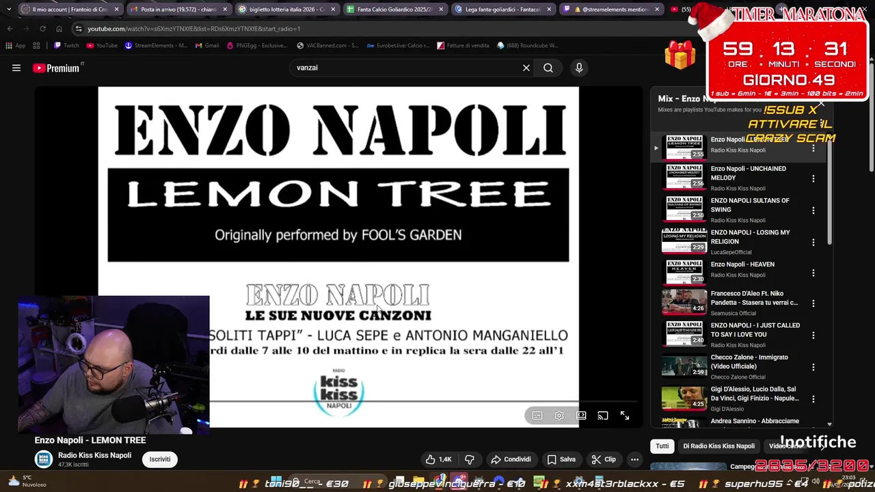The image size is (875, 492).
Task: Subscribe via Iscriviti button
Action: click(x=160, y=459)
